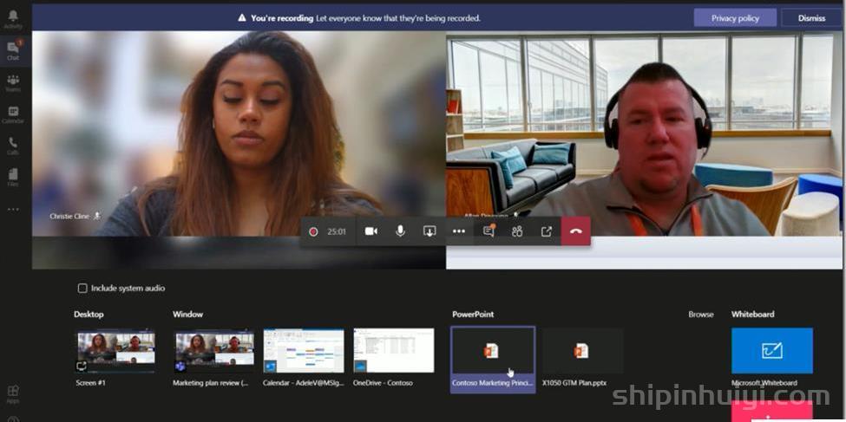Dismiss the recording notification banner
This screenshot has width=846, height=422.
click(811, 18)
